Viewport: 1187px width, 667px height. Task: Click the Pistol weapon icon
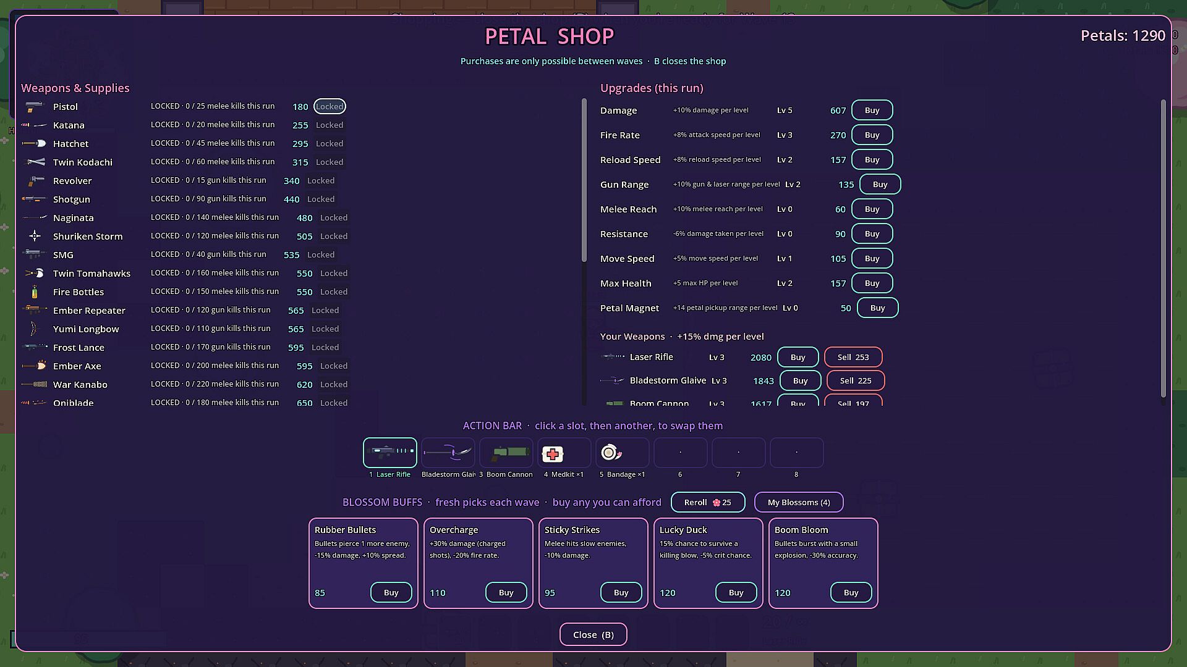click(35, 107)
